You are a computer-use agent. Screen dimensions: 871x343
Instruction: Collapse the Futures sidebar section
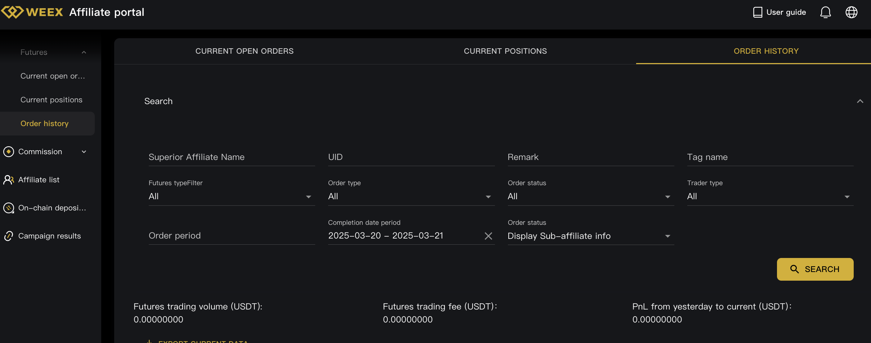tap(84, 52)
